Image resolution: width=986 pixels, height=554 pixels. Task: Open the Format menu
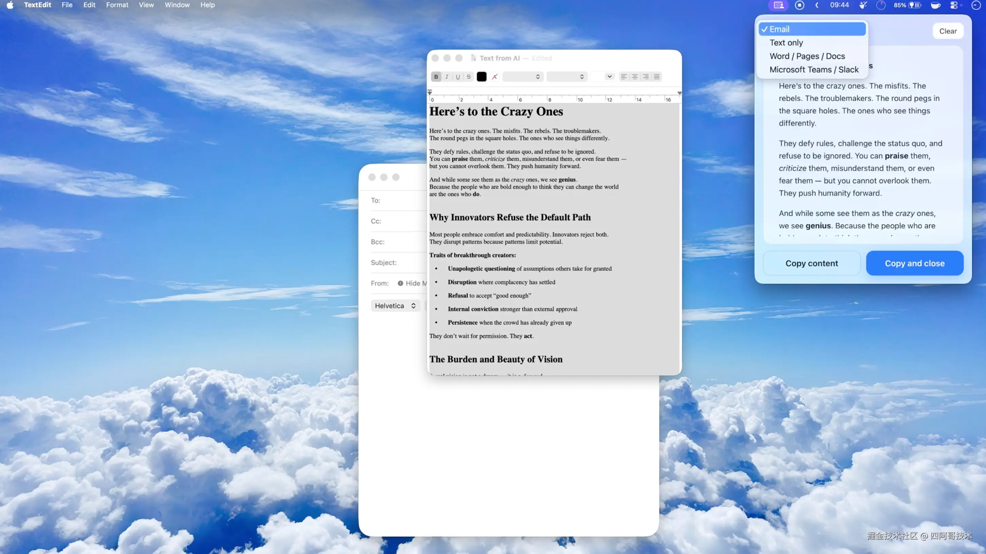[x=117, y=5]
